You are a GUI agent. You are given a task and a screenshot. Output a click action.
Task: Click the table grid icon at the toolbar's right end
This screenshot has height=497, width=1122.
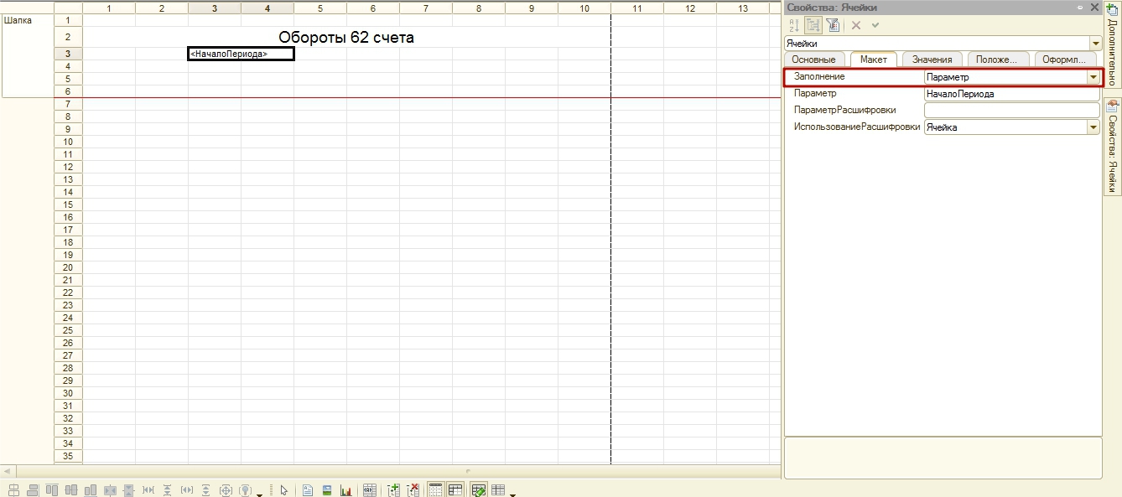(498, 490)
